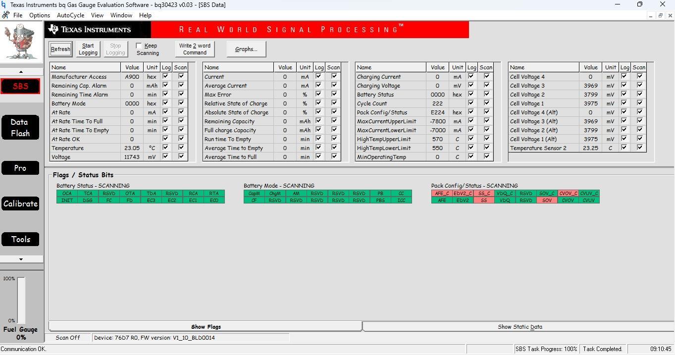Restore the inner MDI child window
The width and height of the screenshot is (675, 355).
[x=660, y=15]
